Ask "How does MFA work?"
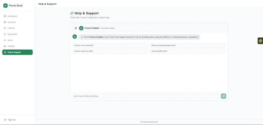Viewport: 263px width, 125px height. [x=188, y=51]
